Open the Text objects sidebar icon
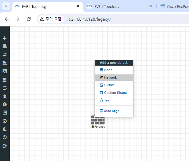 click(5, 71)
